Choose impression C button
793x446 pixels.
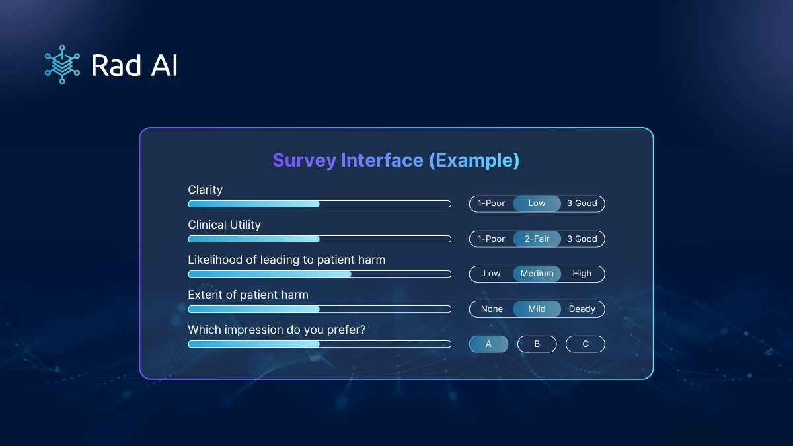585,344
